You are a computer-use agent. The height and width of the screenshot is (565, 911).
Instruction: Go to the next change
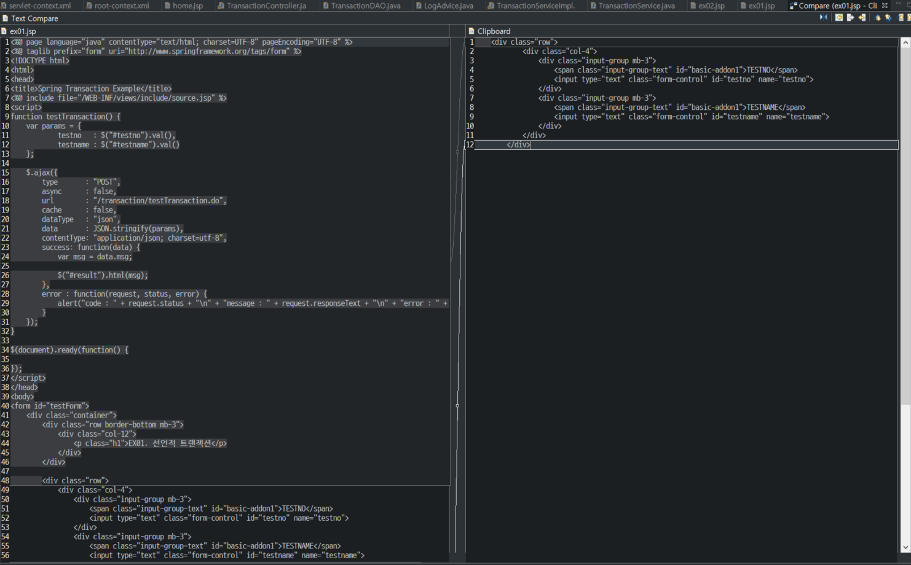coord(901,17)
